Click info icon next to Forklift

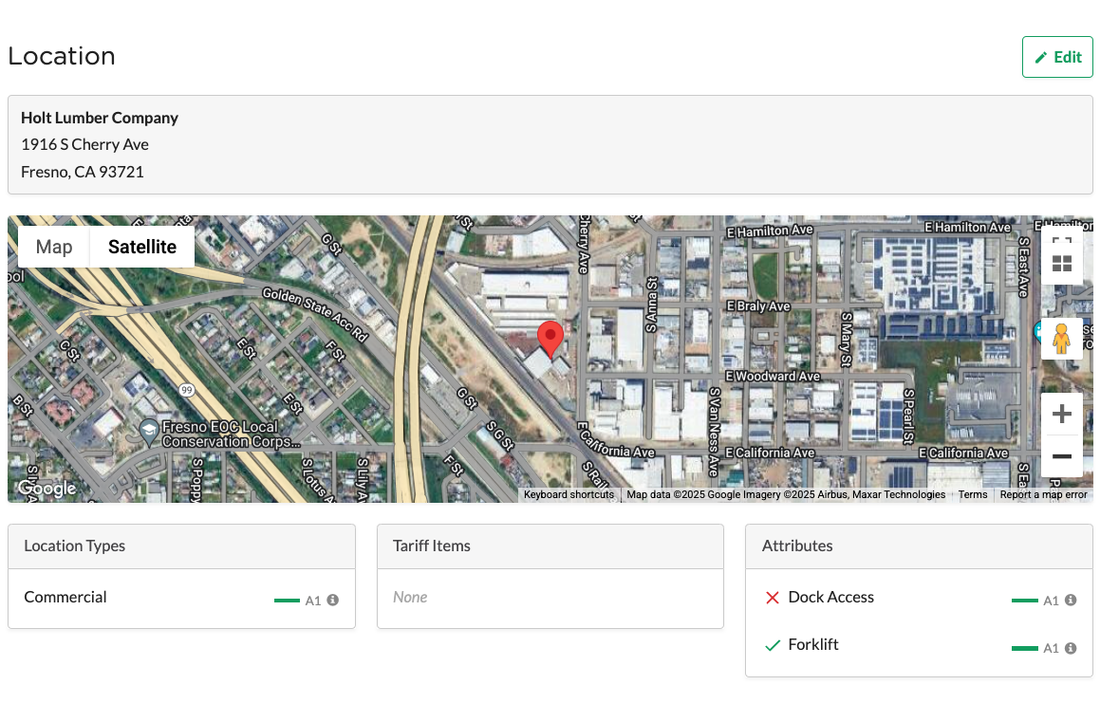1071,647
